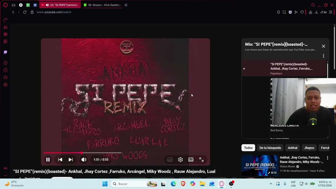The height and width of the screenshot is (189, 336).
Task: Open Twitch from the sidebar
Action: point(6,52)
